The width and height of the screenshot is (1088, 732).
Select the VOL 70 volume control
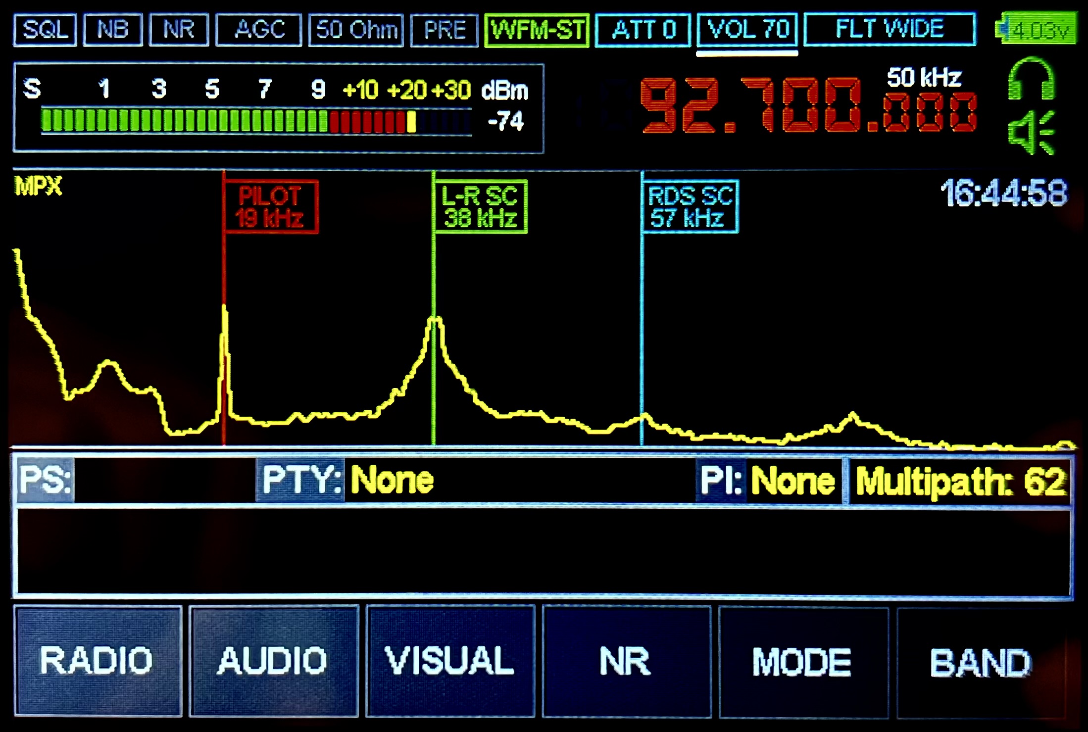pos(747,30)
